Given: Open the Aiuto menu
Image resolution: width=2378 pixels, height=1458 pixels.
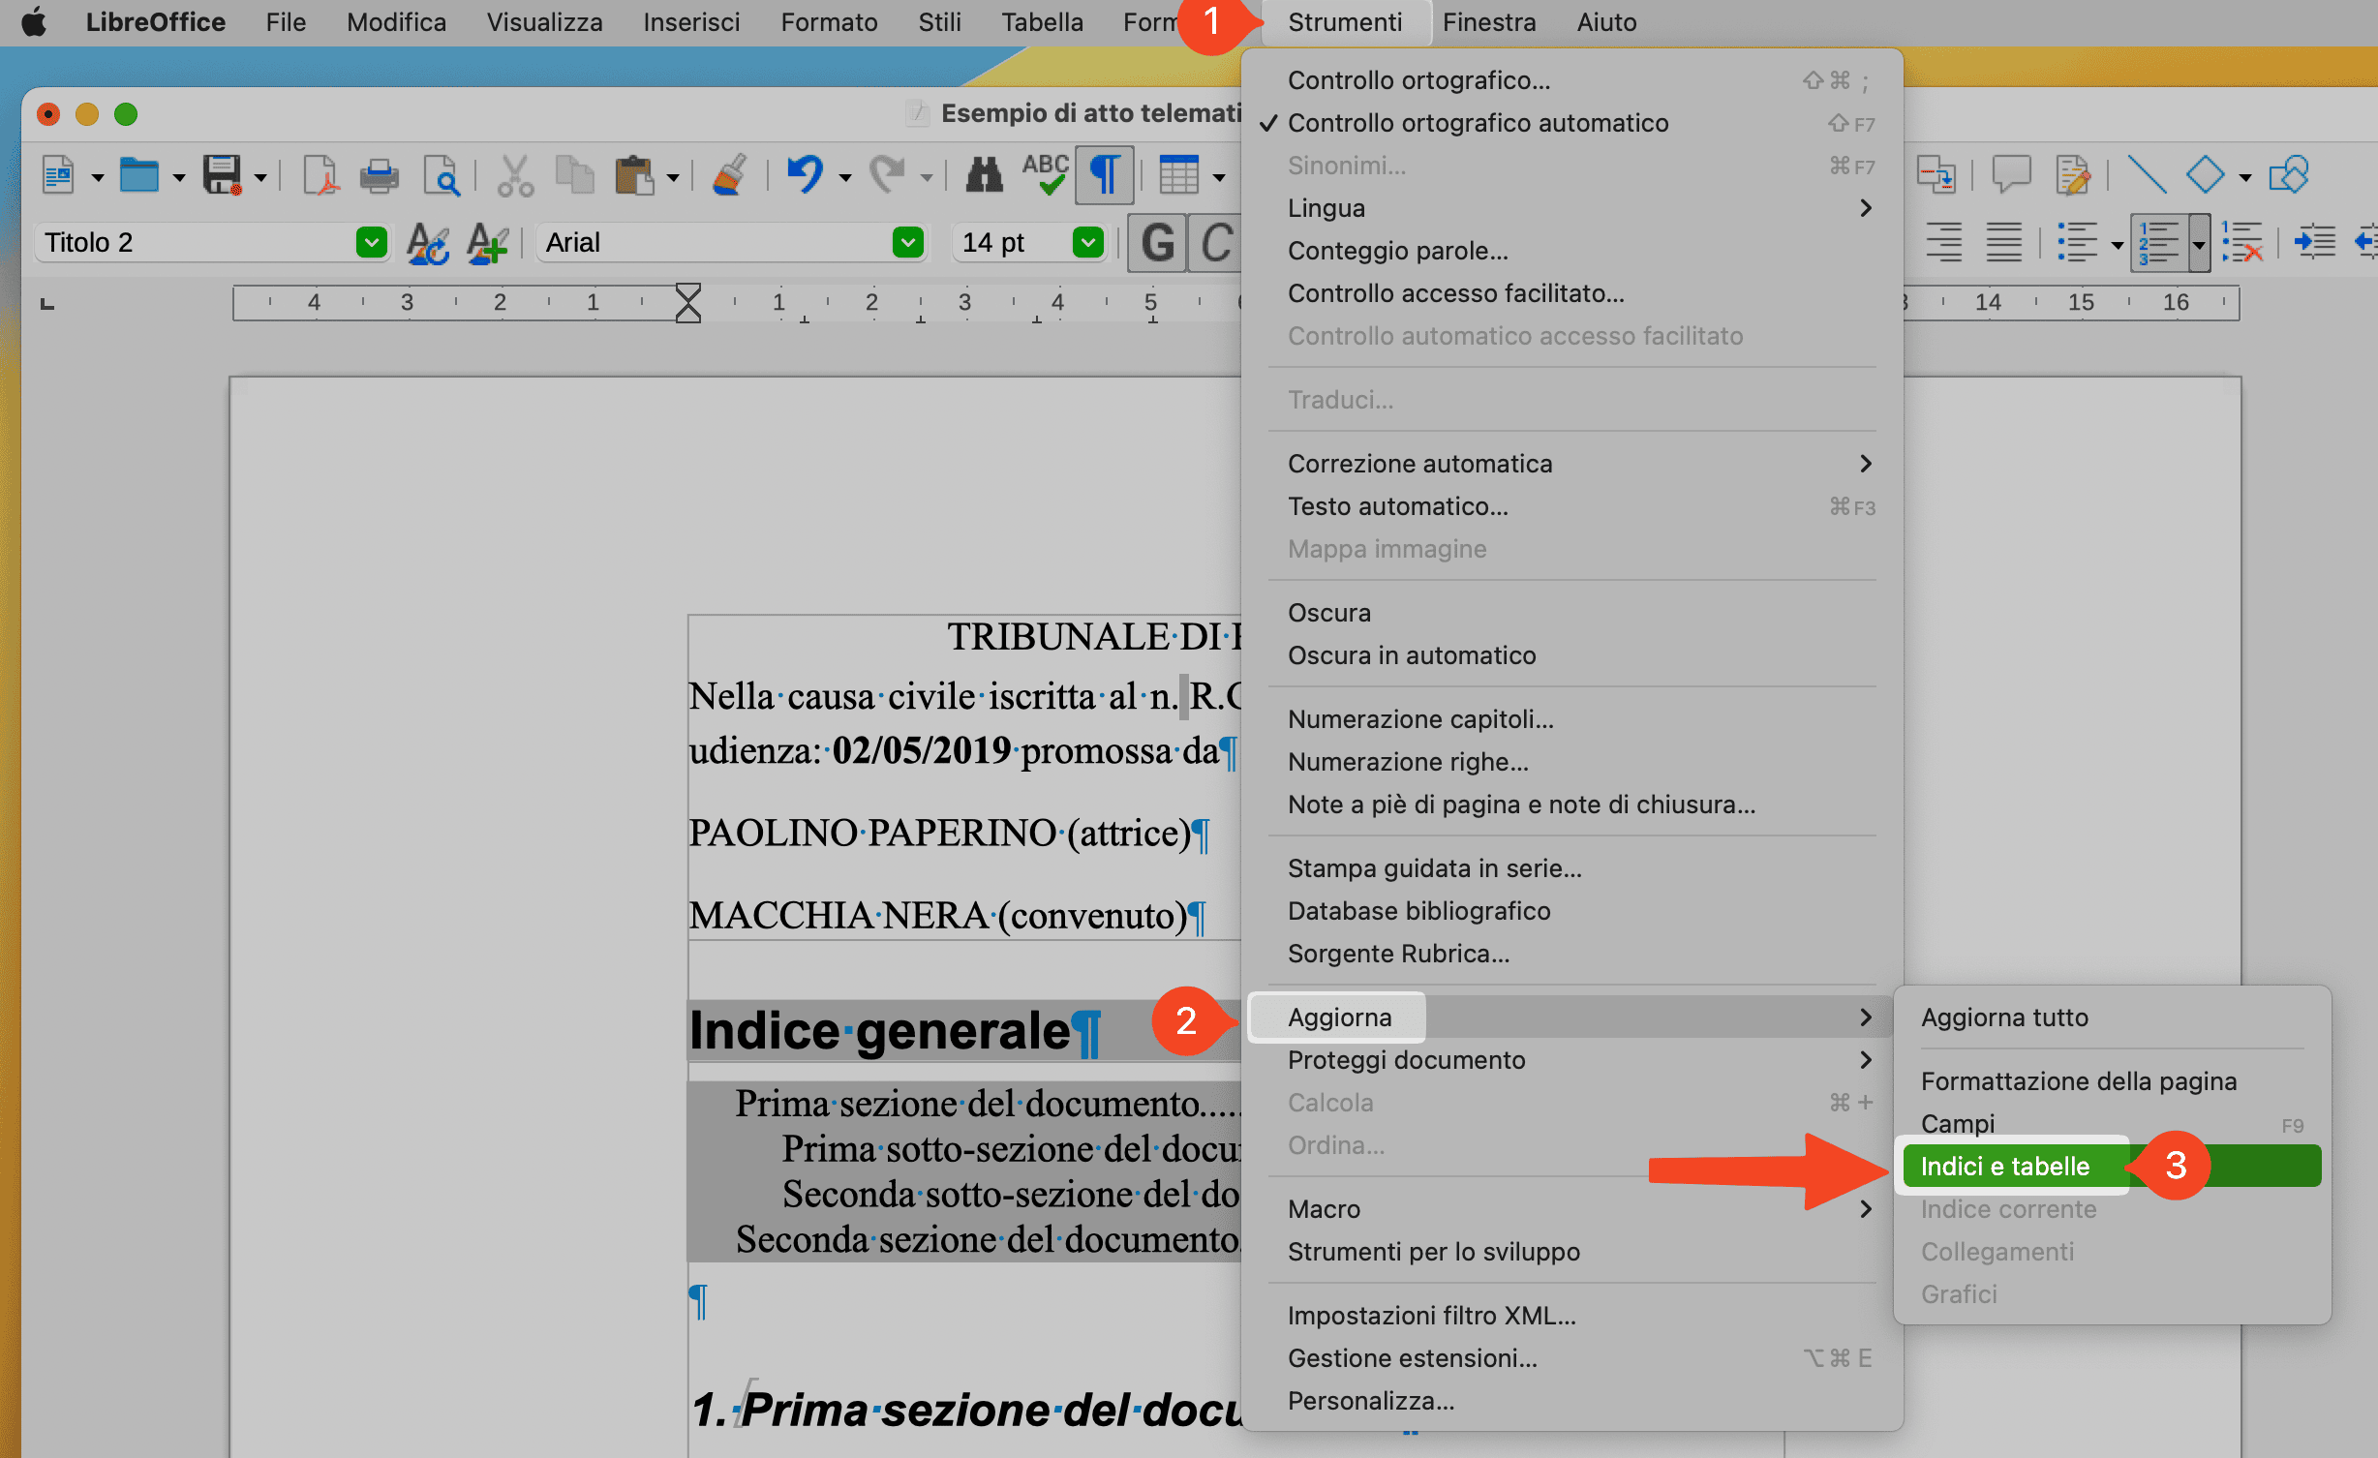Looking at the screenshot, I should click(x=1606, y=22).
